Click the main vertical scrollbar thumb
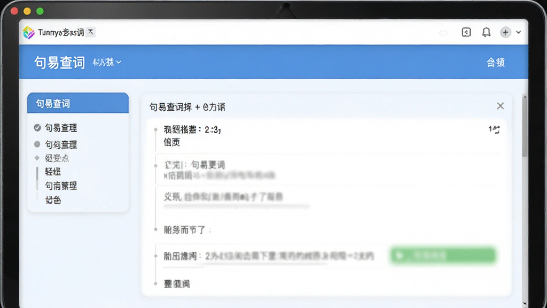 pyautogui.click(x=525, y=127)
